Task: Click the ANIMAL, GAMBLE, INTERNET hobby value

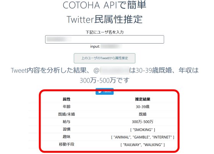Action: click(143, 137)
